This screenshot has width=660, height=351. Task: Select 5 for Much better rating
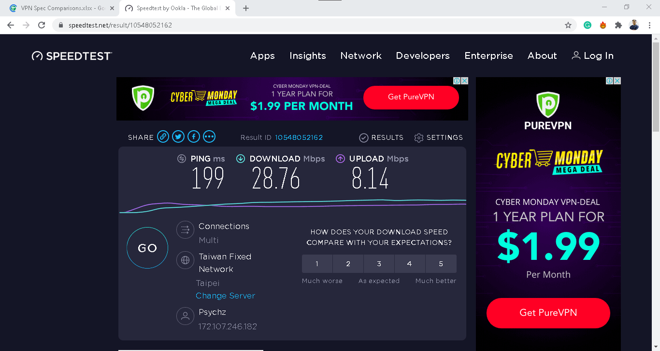click(441, 264)
